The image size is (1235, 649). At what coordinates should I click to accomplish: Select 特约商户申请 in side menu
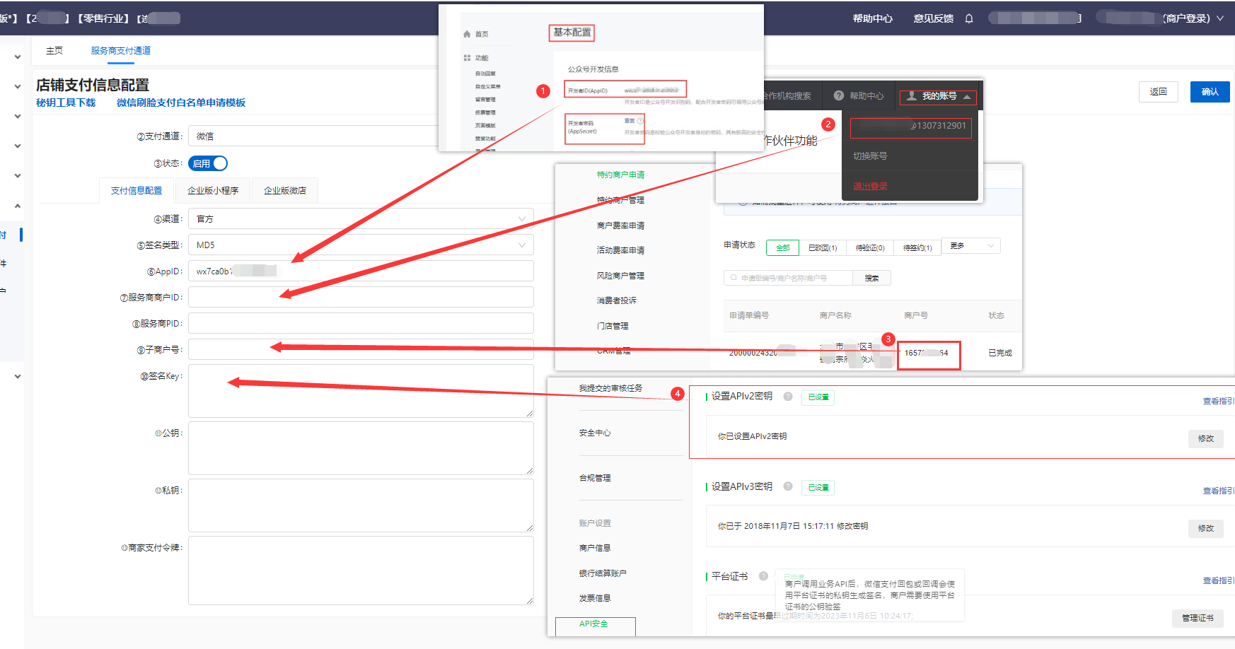pos(620,175)
